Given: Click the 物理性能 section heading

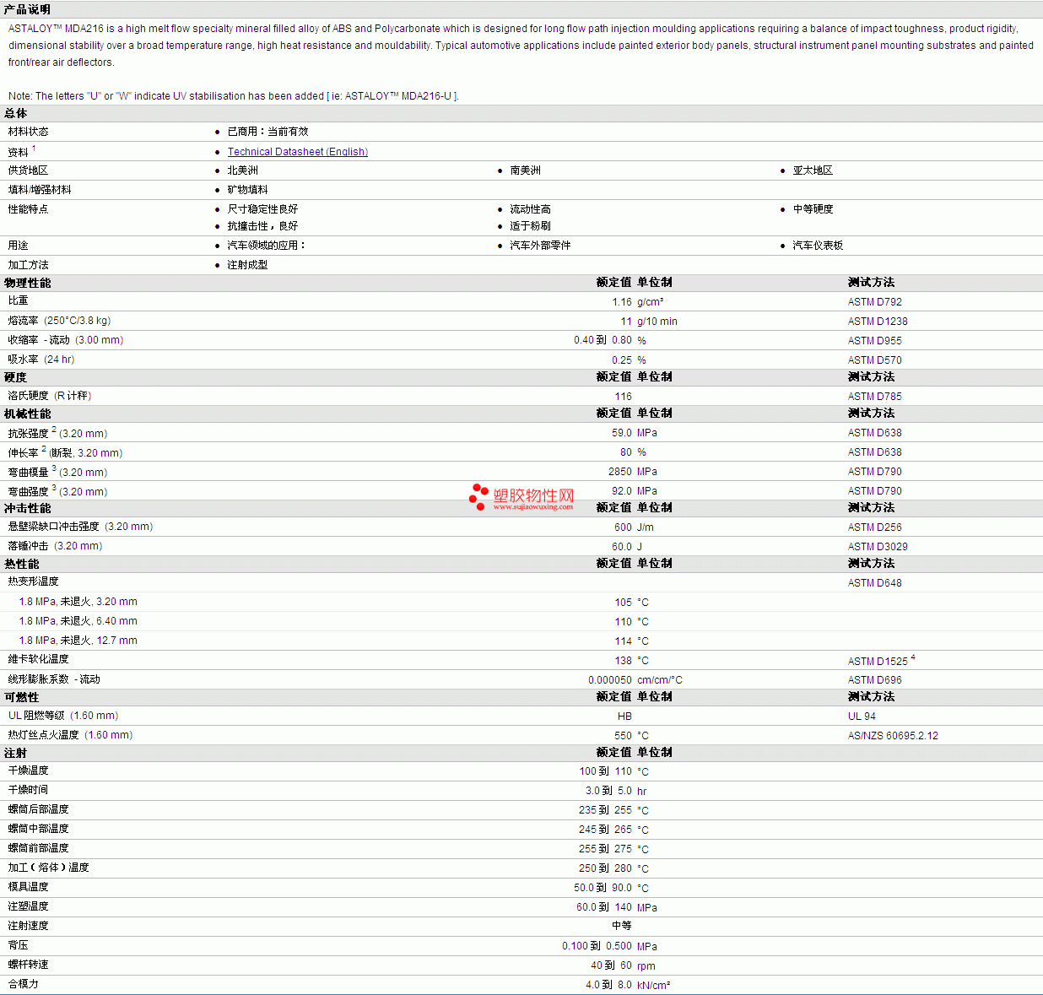Looking at the screenshot, I should tap(27, 283).
